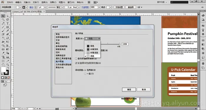Expand the 亮度 brightness combo box arrow
This screenshot has width=206, height=110.
[x=99, y=39]
